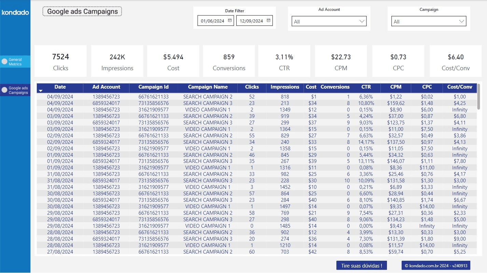Open the end date calendar picker icon
The image size is (487, 273).
point(269,21)
